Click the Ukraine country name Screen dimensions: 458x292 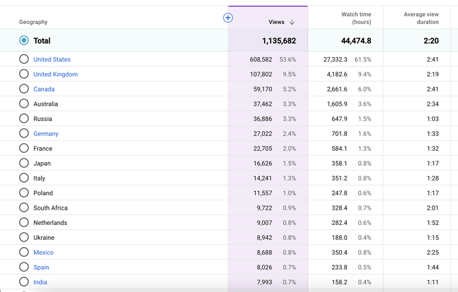click(x=44, y=238)
